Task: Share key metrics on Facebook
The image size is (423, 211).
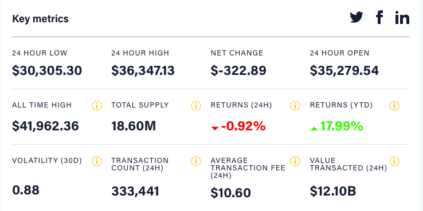Action: tap(379, 18)
